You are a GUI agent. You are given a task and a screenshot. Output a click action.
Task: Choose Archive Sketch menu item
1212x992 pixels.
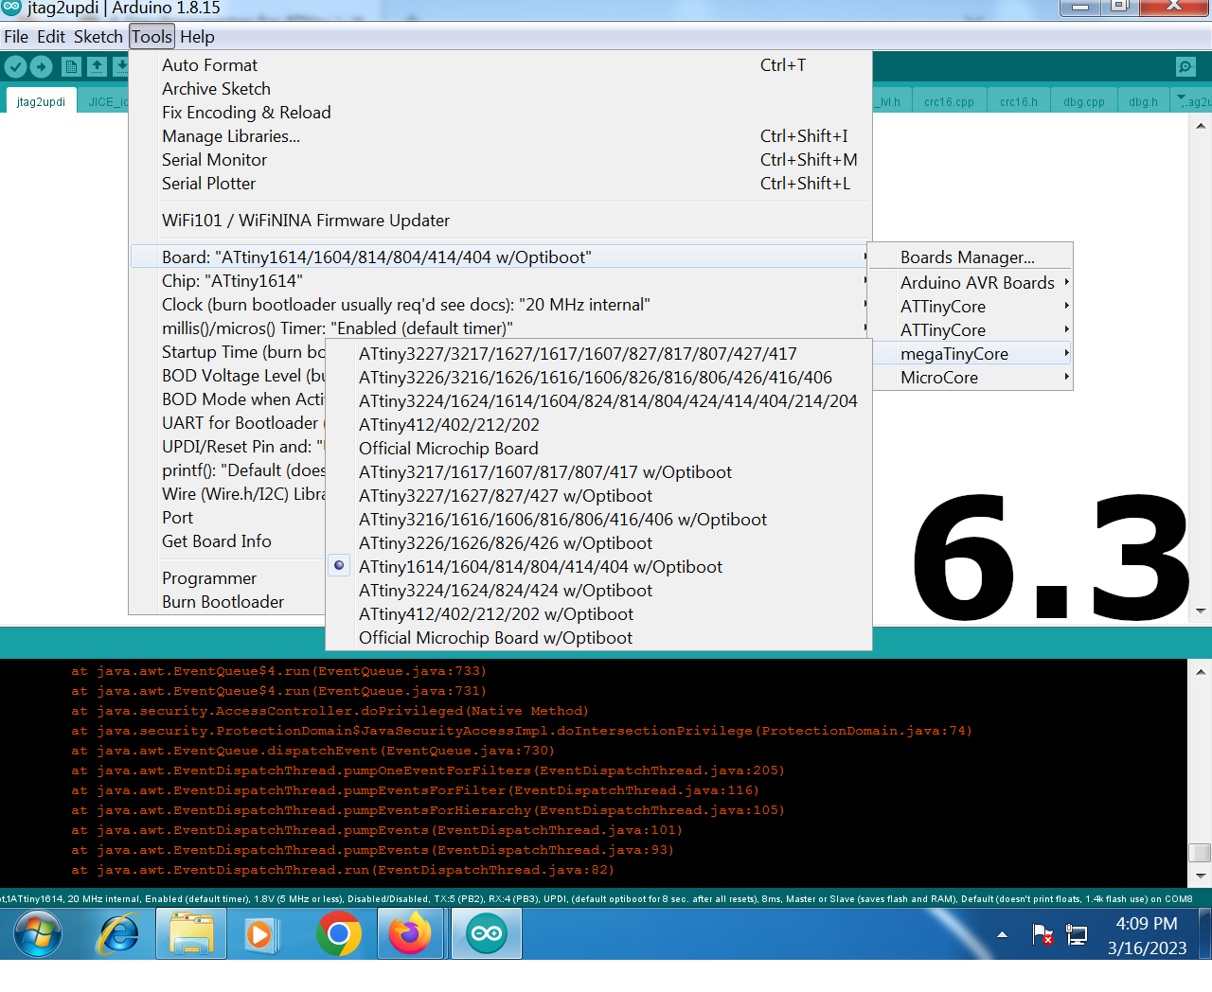click(500, 89)
